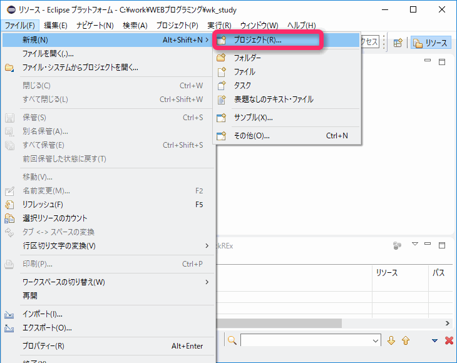Viewport: 457px width, 363px height.
Task: Click the refresh icon beside リフレッシュ(F)
Action: (x=9, y=205)
